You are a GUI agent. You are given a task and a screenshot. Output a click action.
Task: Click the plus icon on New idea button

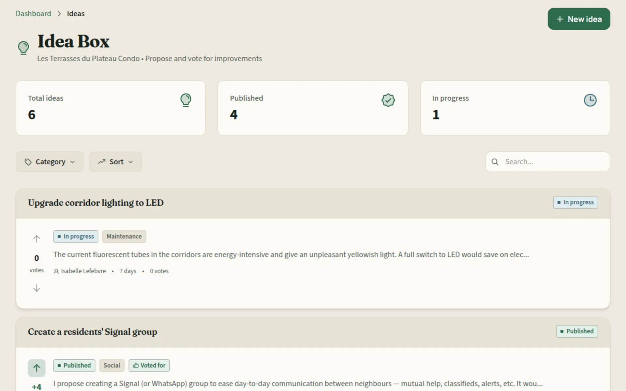[560, 19]
